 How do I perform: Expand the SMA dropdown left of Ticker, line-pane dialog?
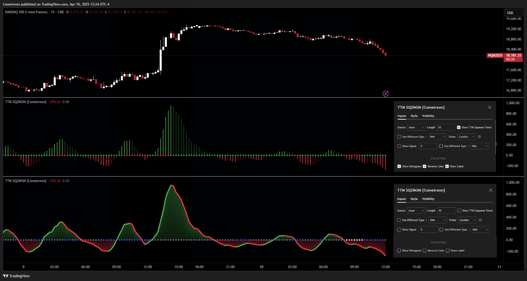[438, 220]
